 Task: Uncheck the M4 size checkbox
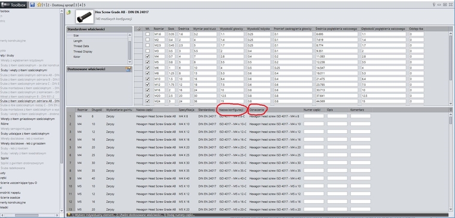tap(148, 57)
